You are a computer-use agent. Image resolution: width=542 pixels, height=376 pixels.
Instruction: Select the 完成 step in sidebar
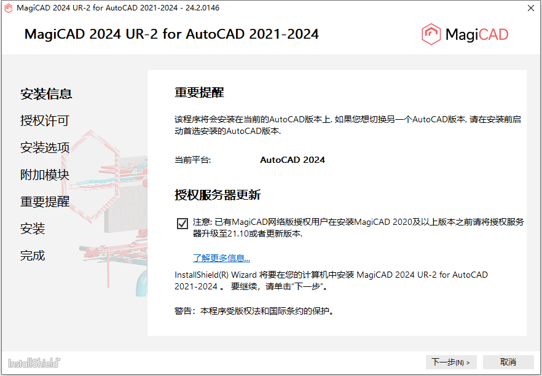coord(33,256)
